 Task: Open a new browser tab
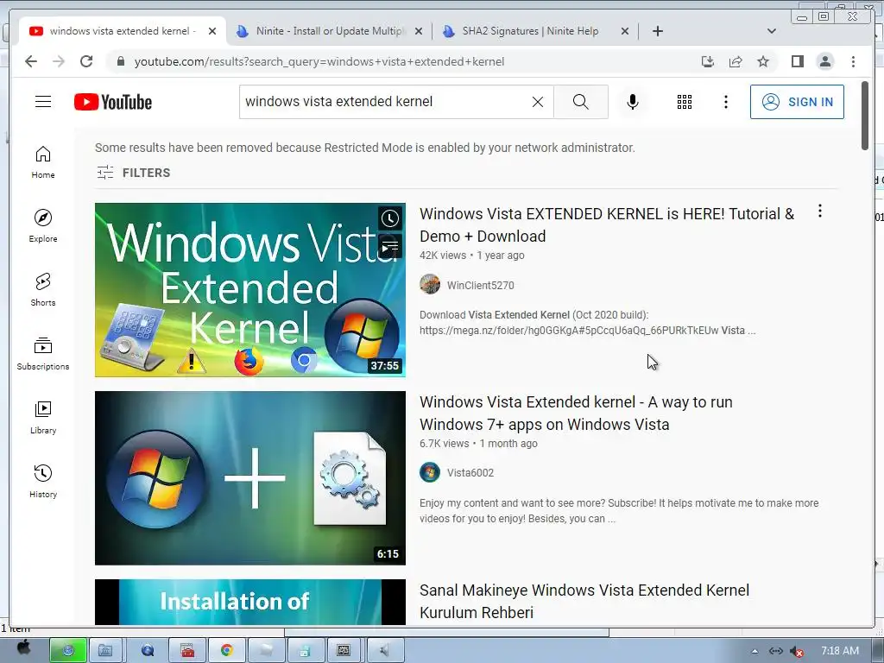(657, 31)
